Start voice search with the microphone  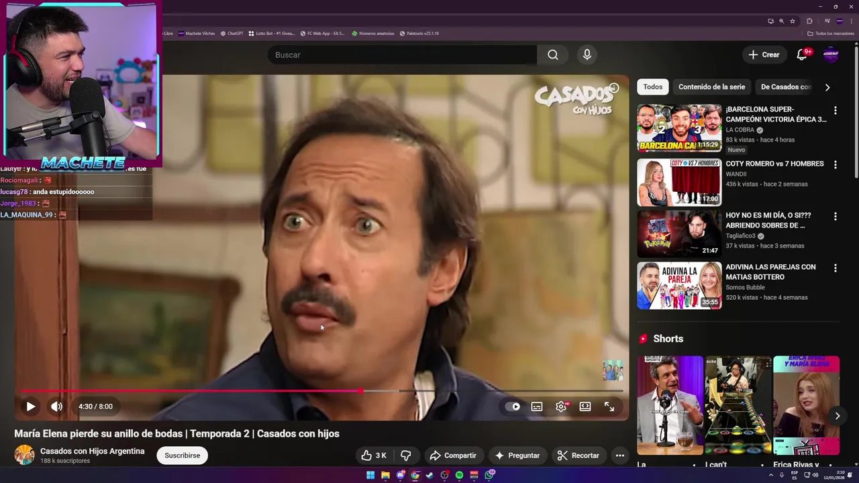point(587,55)
